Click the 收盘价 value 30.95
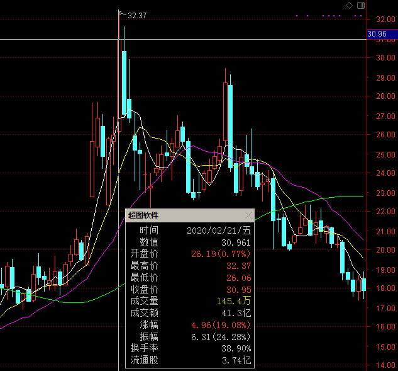Image resolution: width=398 pixels, height=371 pixels. (x=238, y=290)
